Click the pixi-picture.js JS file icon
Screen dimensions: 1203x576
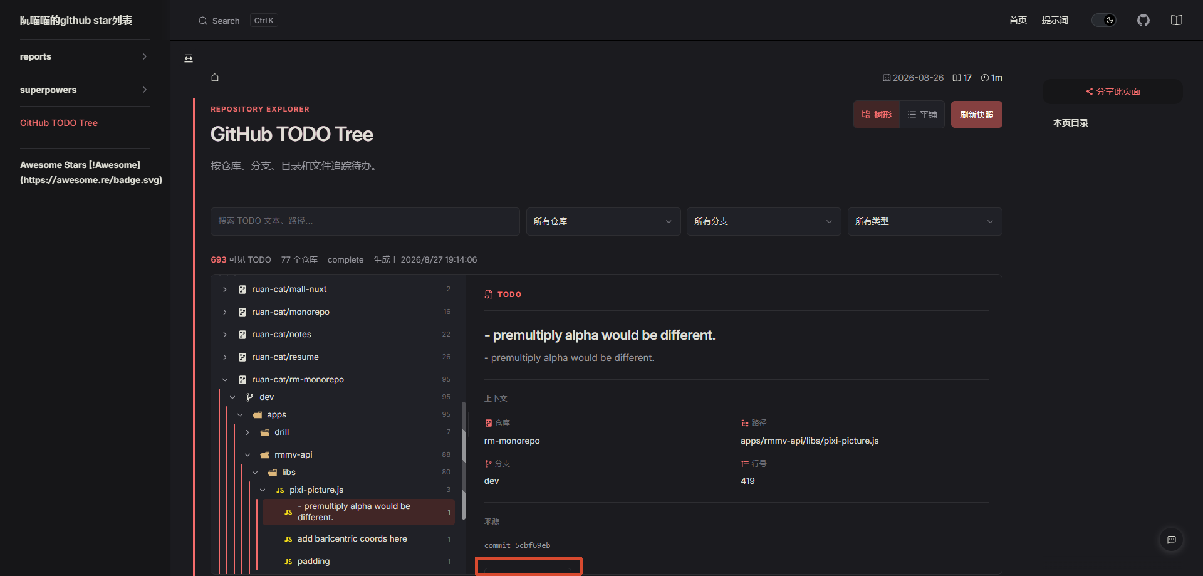280,490
